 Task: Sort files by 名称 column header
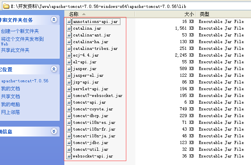(x=99, y=14)
